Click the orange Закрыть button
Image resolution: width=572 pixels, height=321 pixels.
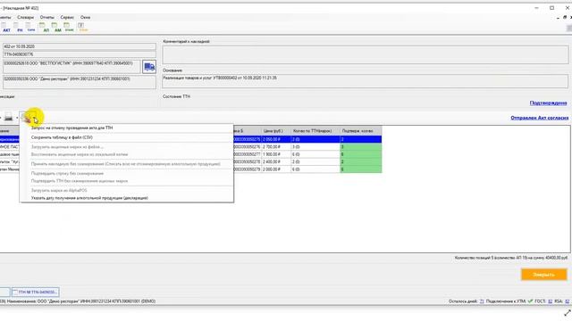click(544, 275)
